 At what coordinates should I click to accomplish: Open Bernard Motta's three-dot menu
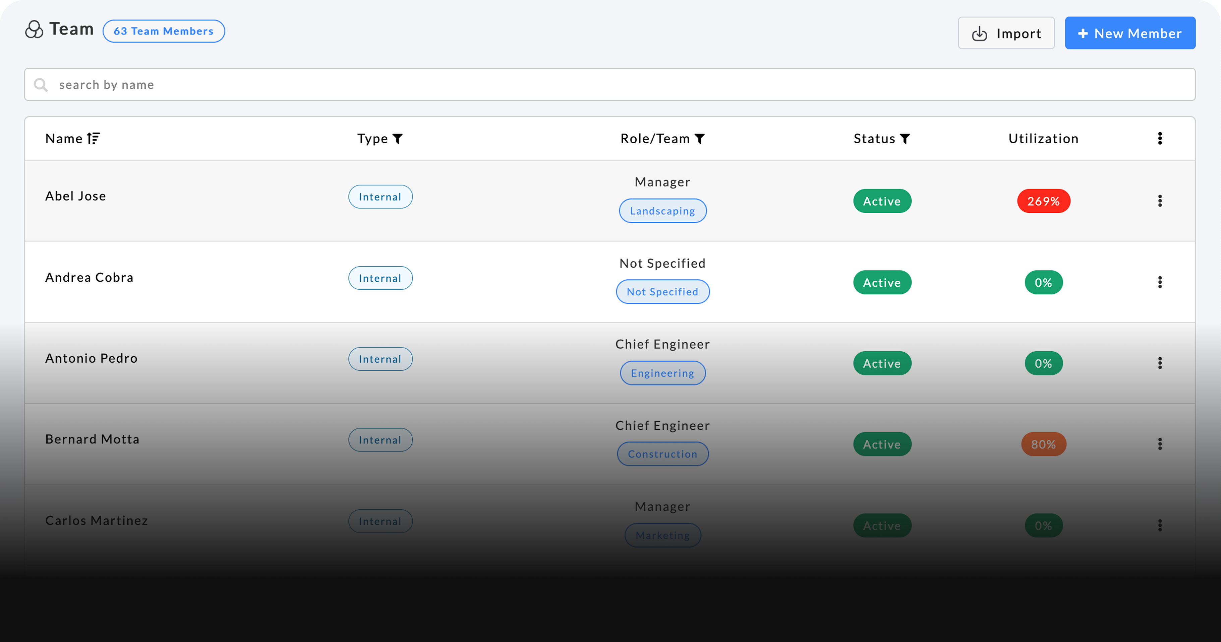(1160, 444)
